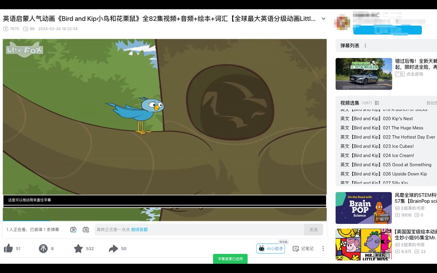Open the Mr. Men Little Miss thumbnail

pos(364,244)
